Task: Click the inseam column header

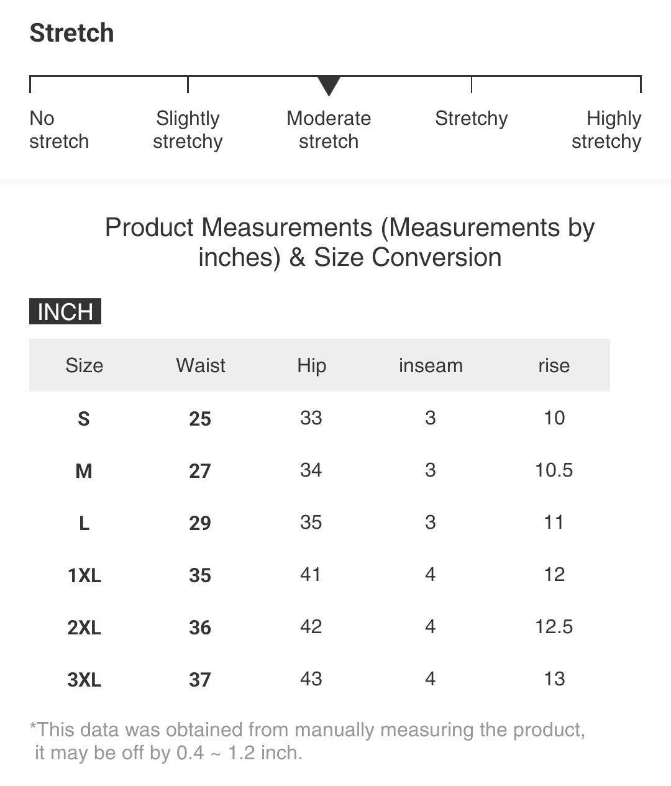Action: pos(431,365)
